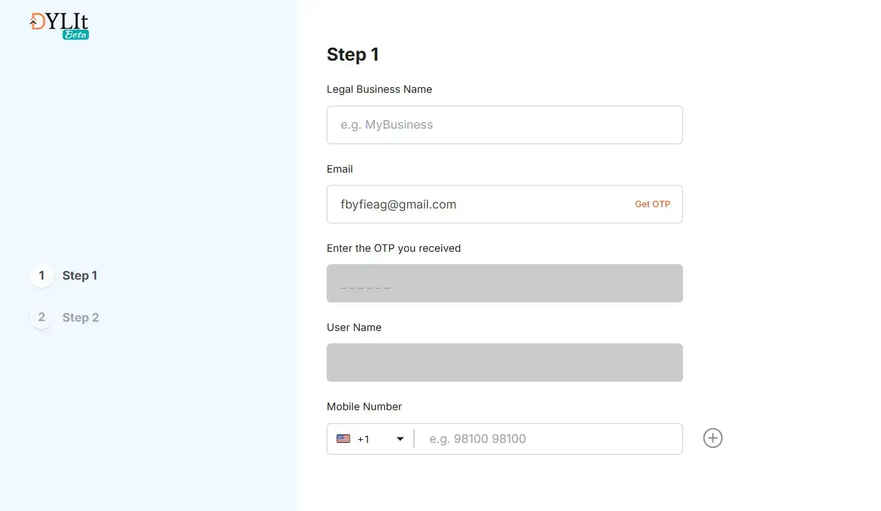Switch to Step 2 in sidebar
This screenshot has width=881, height=511.
pos(80,318)
